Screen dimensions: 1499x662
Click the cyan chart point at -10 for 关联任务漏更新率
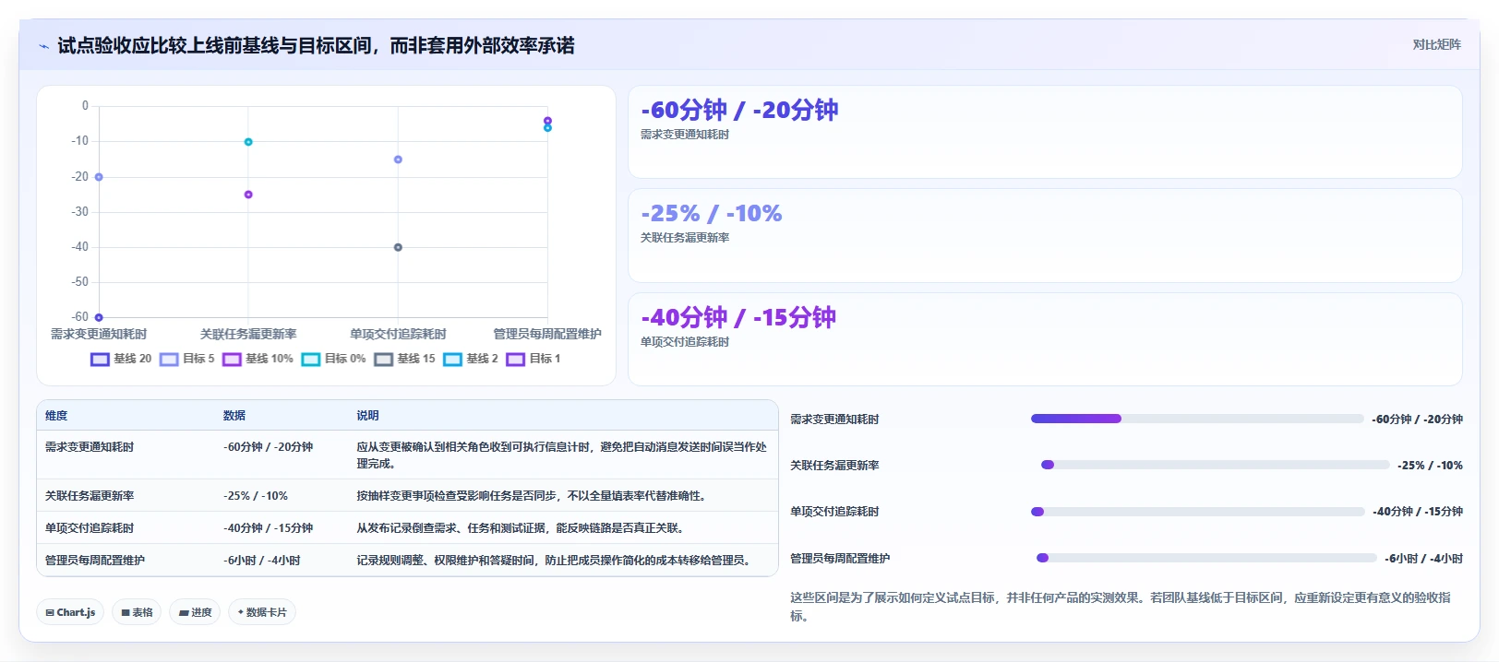click(248, 142)
